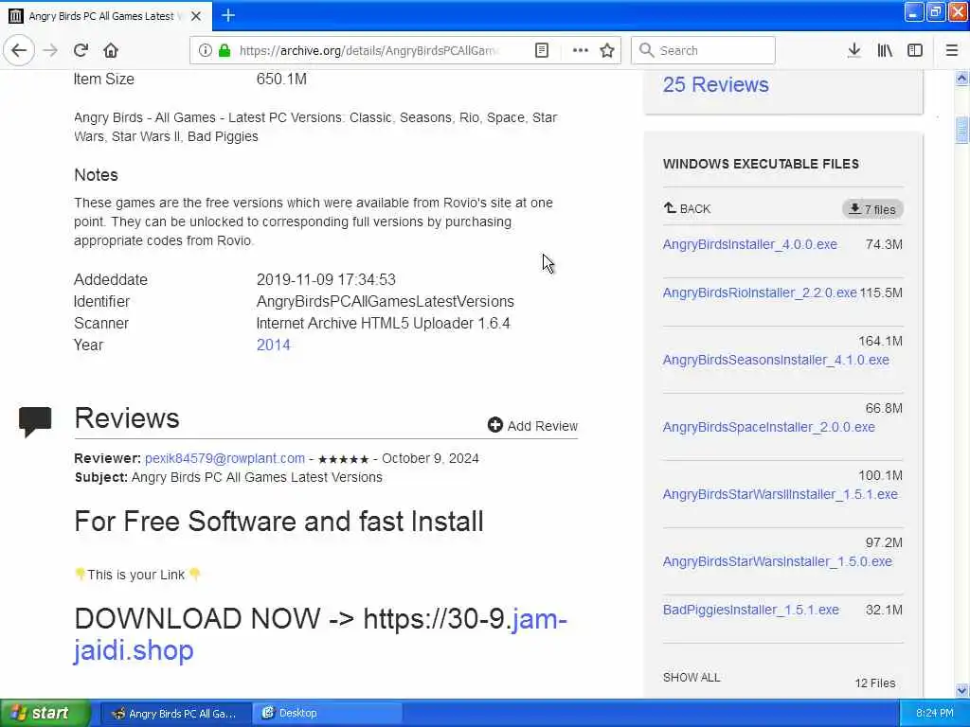
Task: Download AngryBirdsSpaceInstaller_2.0.0.exe
Action: click(x=768, y=427)
